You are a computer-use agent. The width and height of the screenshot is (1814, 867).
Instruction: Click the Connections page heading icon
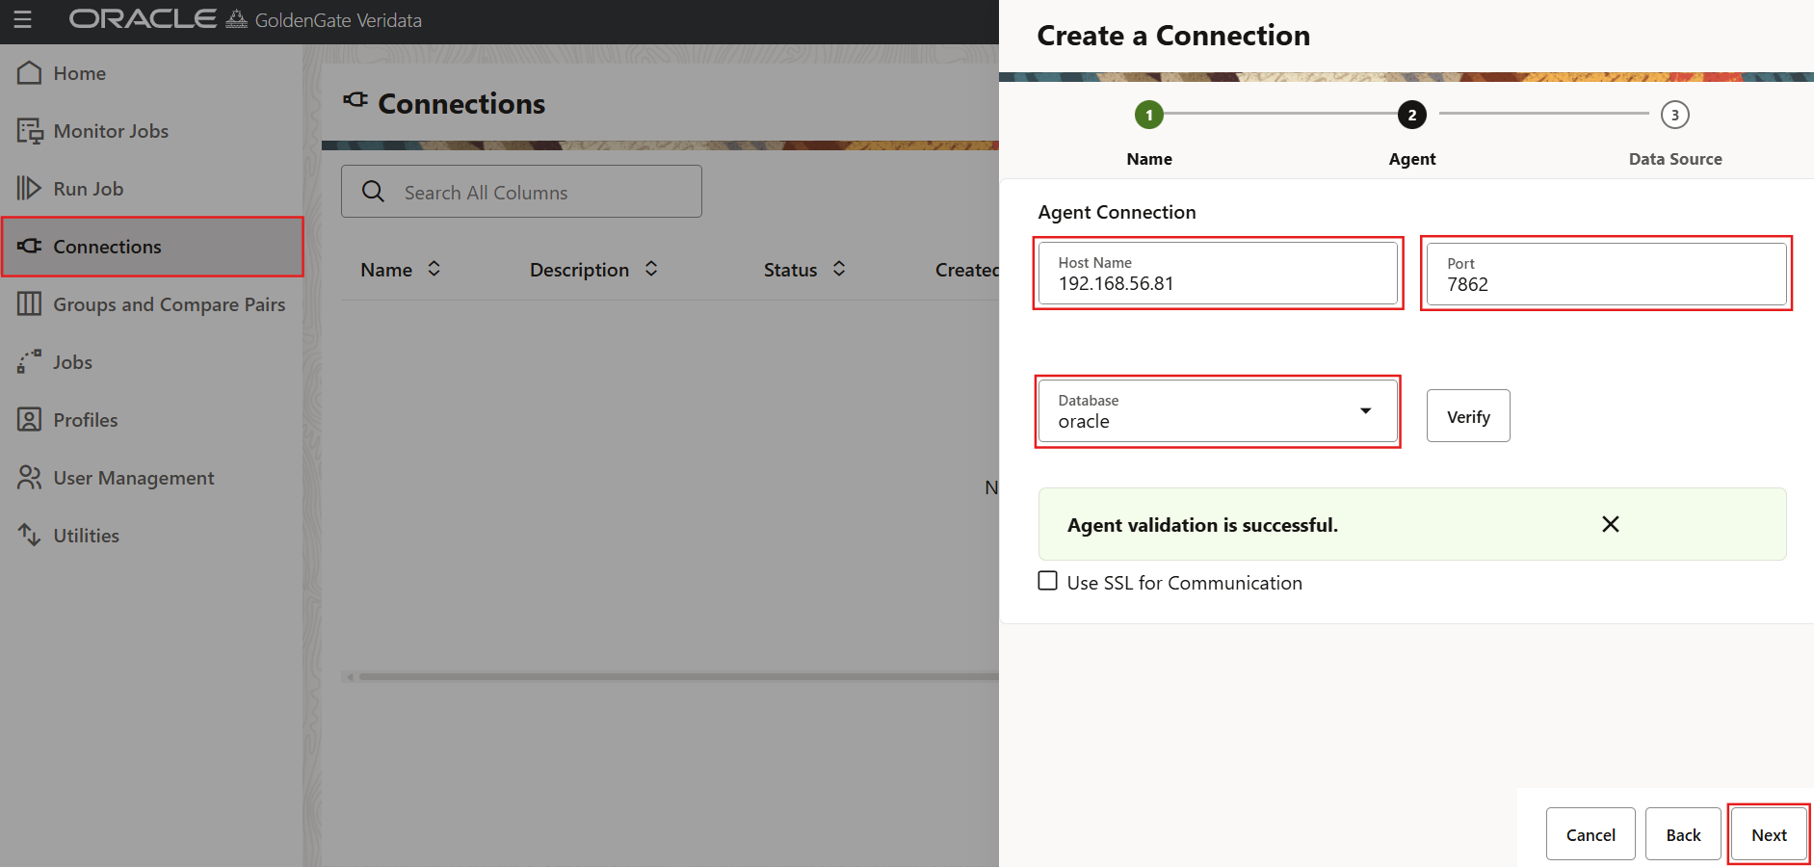(x=355, y=99)
